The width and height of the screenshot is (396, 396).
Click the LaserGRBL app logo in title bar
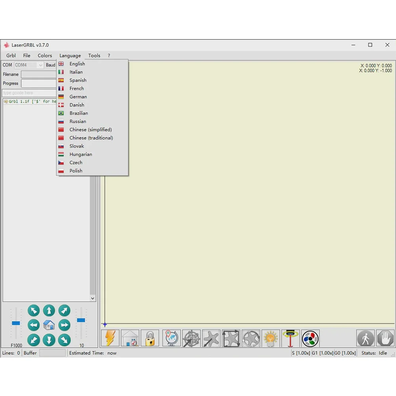coord(7,45)
